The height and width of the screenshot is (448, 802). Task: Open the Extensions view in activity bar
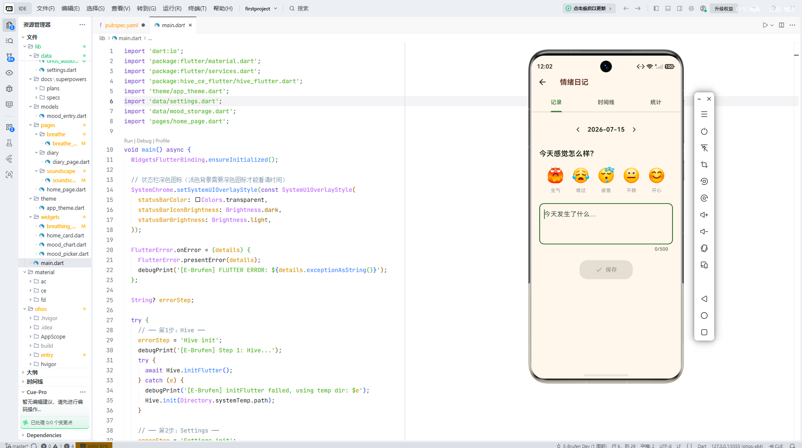pos(9,127)
